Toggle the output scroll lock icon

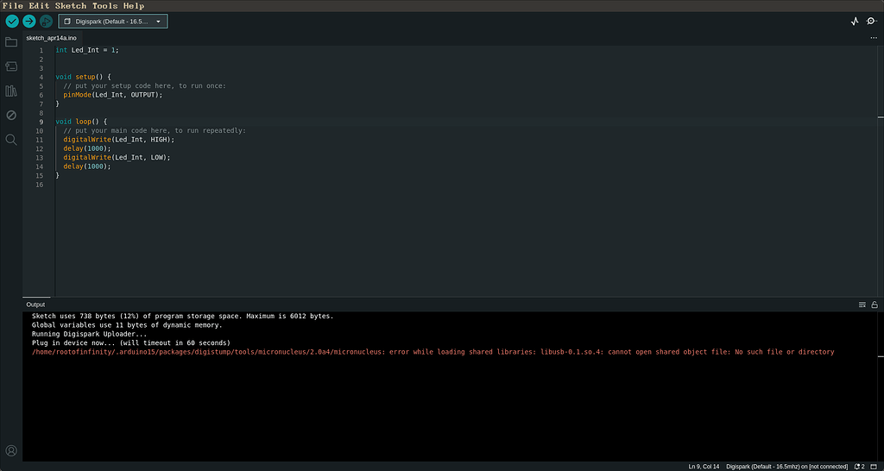coord(875,305)
